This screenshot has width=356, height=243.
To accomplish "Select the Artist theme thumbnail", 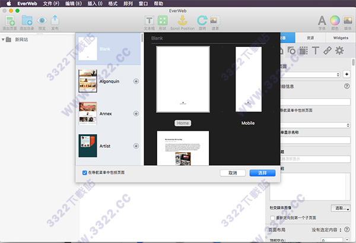I will [88, 146].
